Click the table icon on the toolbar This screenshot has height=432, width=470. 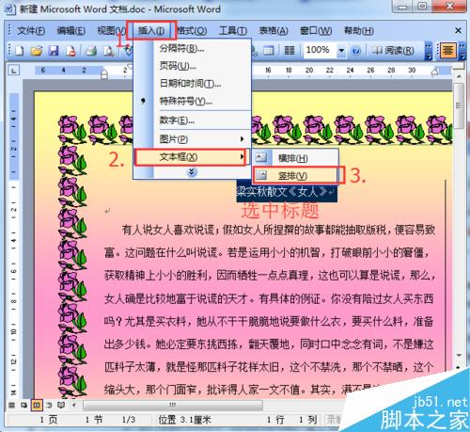pyautogui.click(x=269, y=51)
